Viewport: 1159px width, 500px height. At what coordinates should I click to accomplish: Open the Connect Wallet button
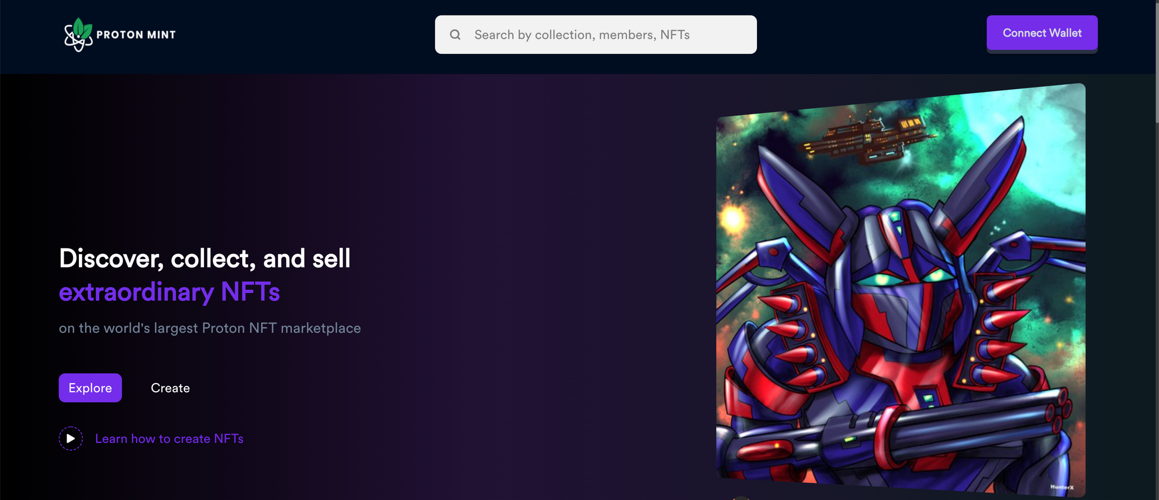(1042, 33)
